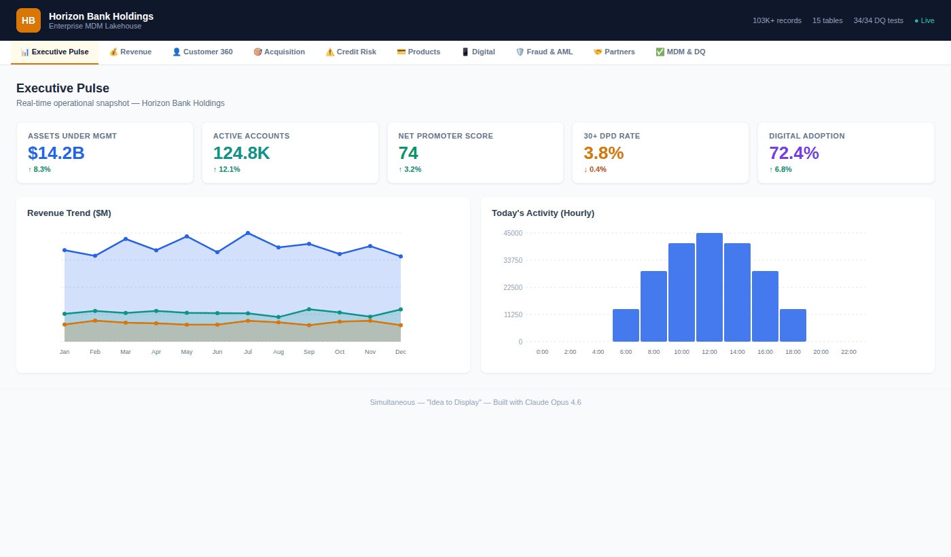Click the green checkmark icon on MDM & DQ tab
Image resolution: width=951 pixels, height=557 pixels.
[660, 52]
